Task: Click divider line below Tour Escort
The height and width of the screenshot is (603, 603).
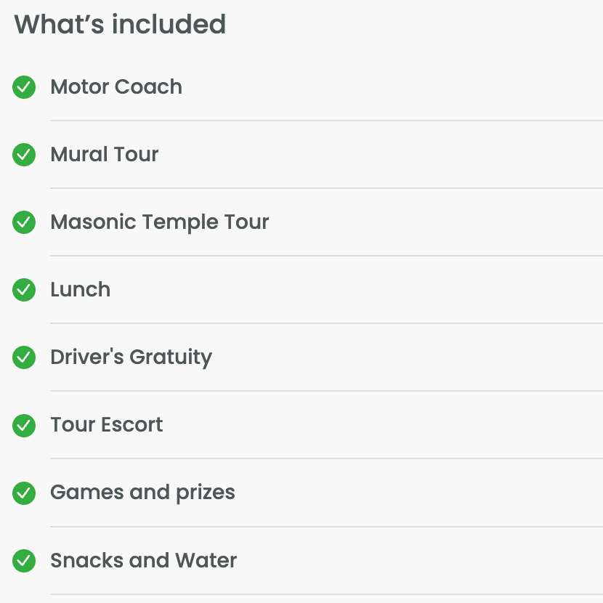Action: 326,458
